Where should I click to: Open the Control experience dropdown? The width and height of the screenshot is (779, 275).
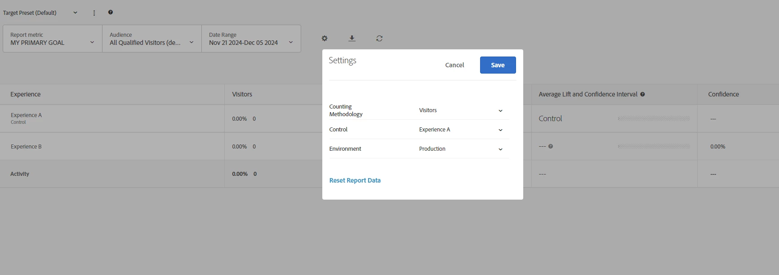[x=461, y=130]
